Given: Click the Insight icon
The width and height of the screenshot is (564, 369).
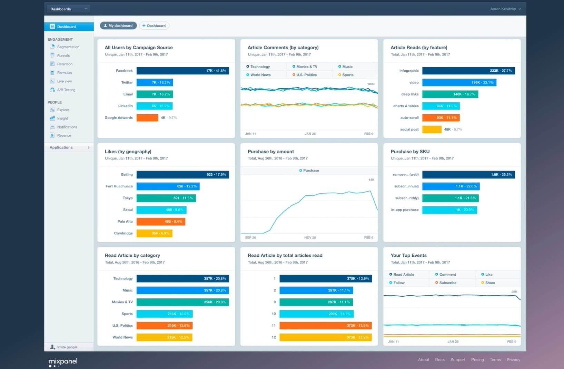Looking at the screenshot, I should coord(52,118).
